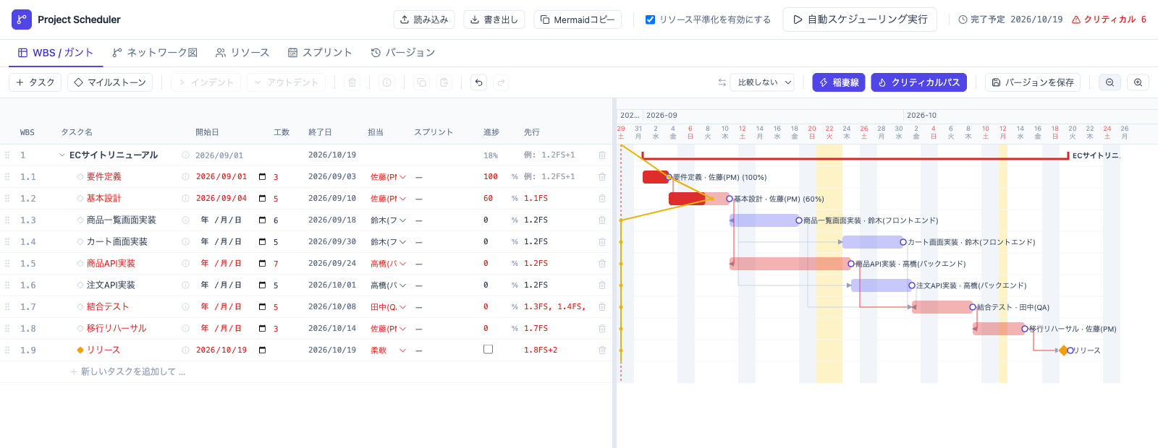
Task: Open assignee dropdown for 基本設計
Action: [x=389, y=198]
